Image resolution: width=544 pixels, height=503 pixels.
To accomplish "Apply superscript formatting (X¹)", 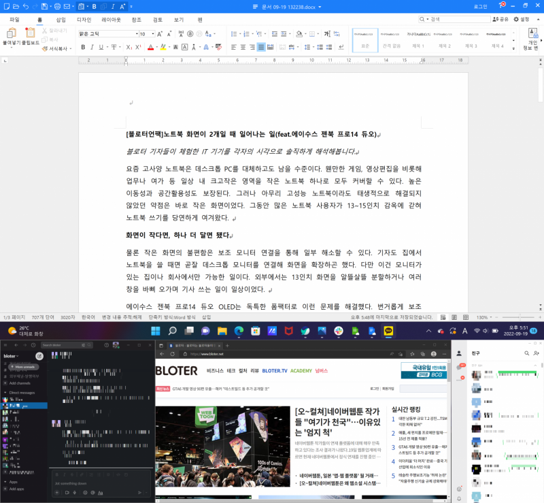I will (x=138, y=47).
